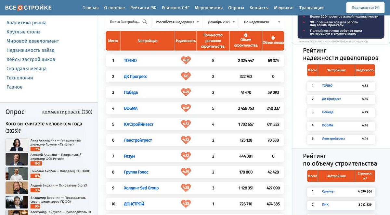This screenshot has width=390, height=215.
Task: Open Группа Голос developer link
Action: (136, 172)
